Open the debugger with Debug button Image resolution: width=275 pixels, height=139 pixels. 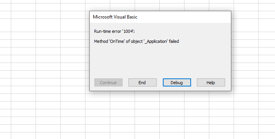coord(177,83)
